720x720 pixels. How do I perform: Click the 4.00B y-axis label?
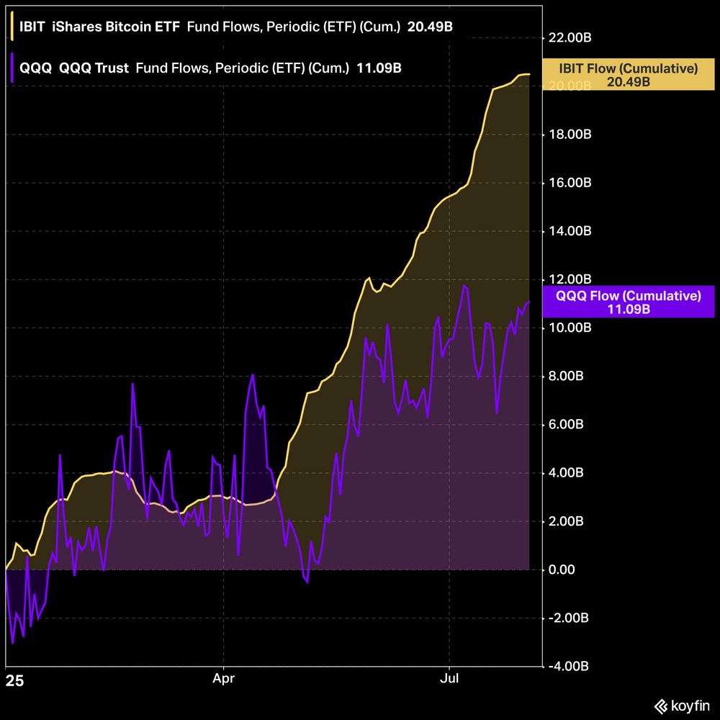point(566,473)
